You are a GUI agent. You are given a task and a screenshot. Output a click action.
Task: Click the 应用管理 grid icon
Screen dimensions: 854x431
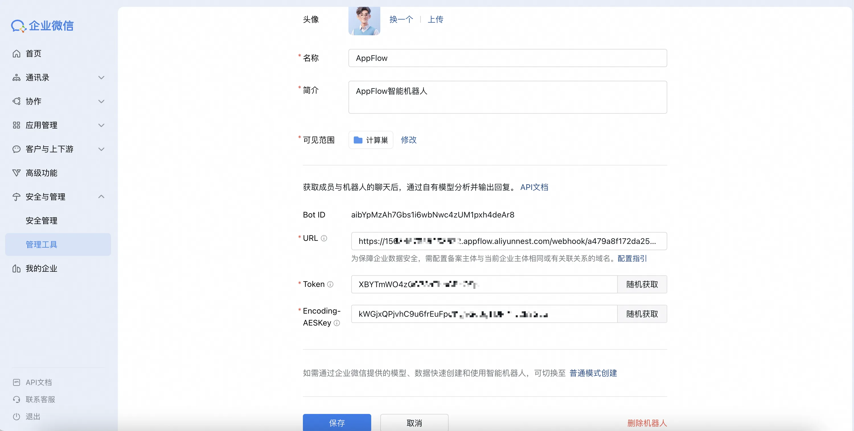(17, 125)
